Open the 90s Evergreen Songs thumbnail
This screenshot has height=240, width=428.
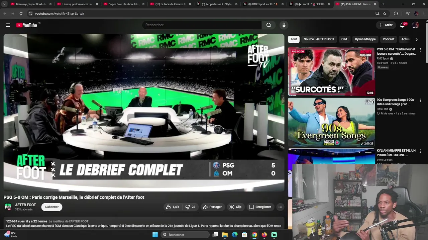point(331,122)
